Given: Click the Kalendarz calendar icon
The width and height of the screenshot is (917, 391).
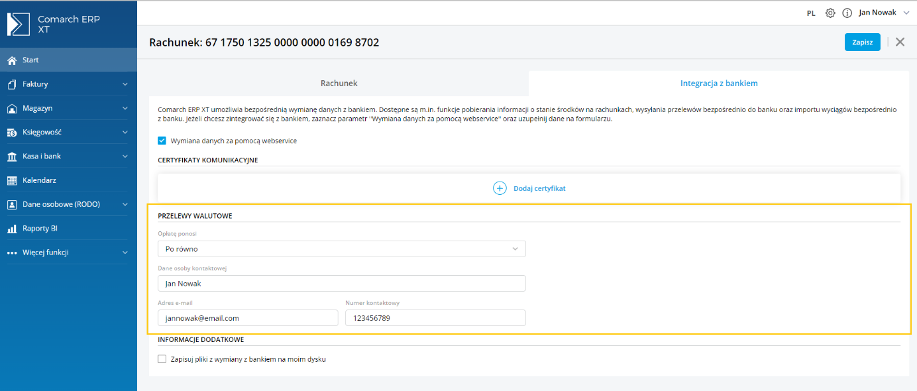Looking at the screenshot, I should [12, 180].
